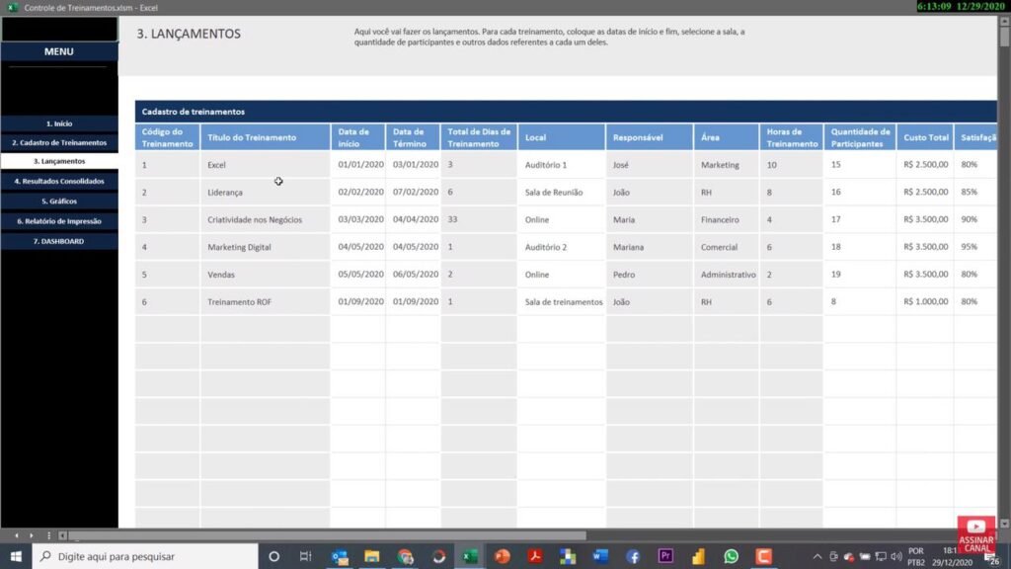
Task: Select the 'Financeiro' area cell
Action: 726,220
